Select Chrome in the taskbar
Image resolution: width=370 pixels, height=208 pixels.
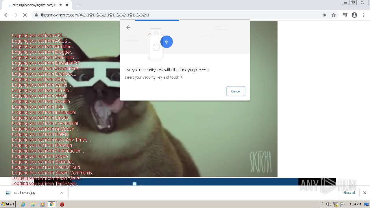(x=52, y=204)
